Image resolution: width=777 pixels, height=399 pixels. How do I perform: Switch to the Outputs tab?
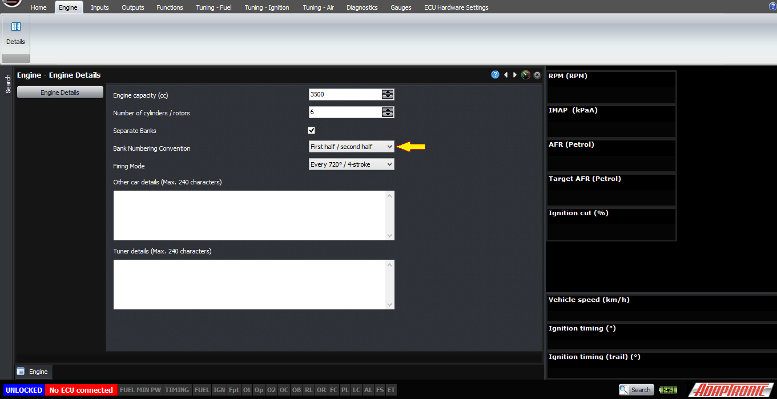coord(133,7)
